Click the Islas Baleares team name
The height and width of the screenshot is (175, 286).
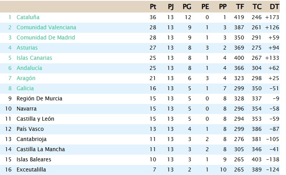point(34,159)
